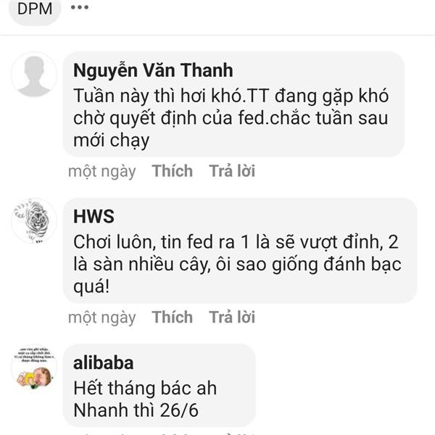Select the comment text about fed decision

click(x=231, y=118)
